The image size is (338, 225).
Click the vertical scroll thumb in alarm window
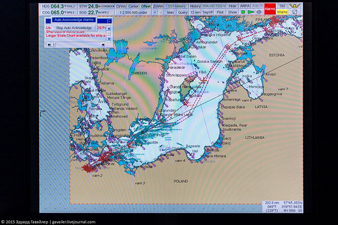[x=109, y=34]
